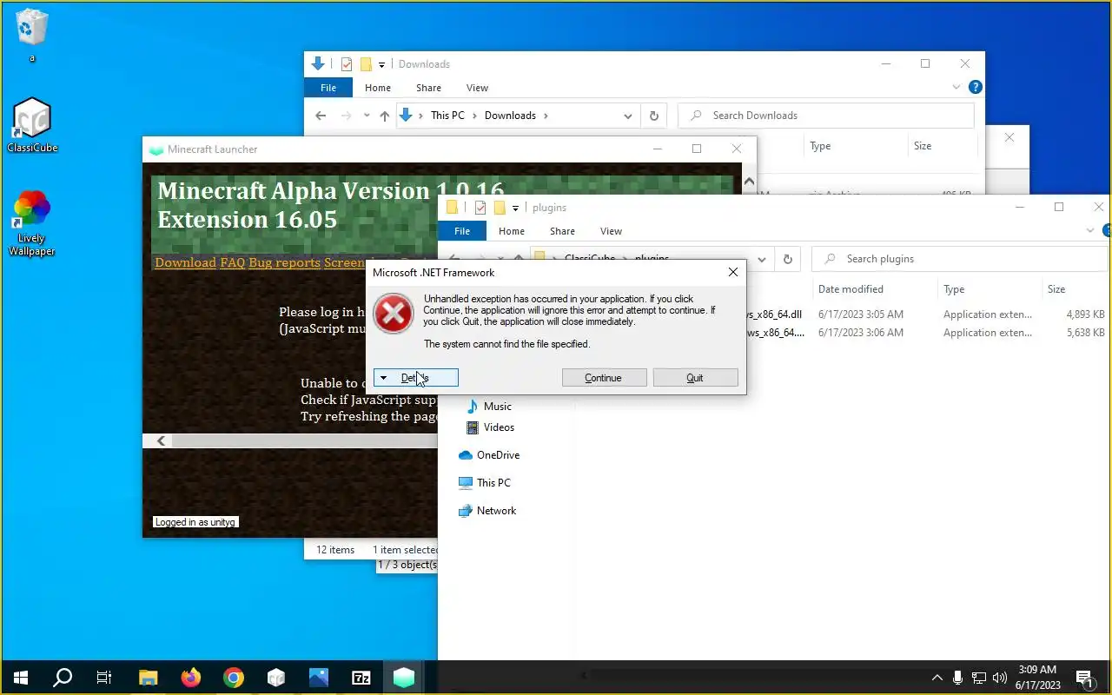Open the File tab in the Downloads window
The height and width of the screenshot is (695, 1112).
pyautogui.click(x=328, y=88)
